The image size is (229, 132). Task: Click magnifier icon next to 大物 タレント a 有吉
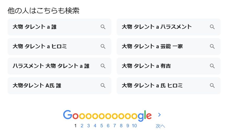tap(212, 66)
